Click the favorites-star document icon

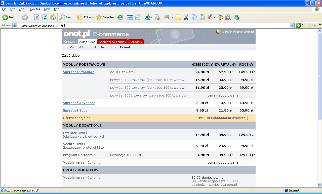point(220,17)
